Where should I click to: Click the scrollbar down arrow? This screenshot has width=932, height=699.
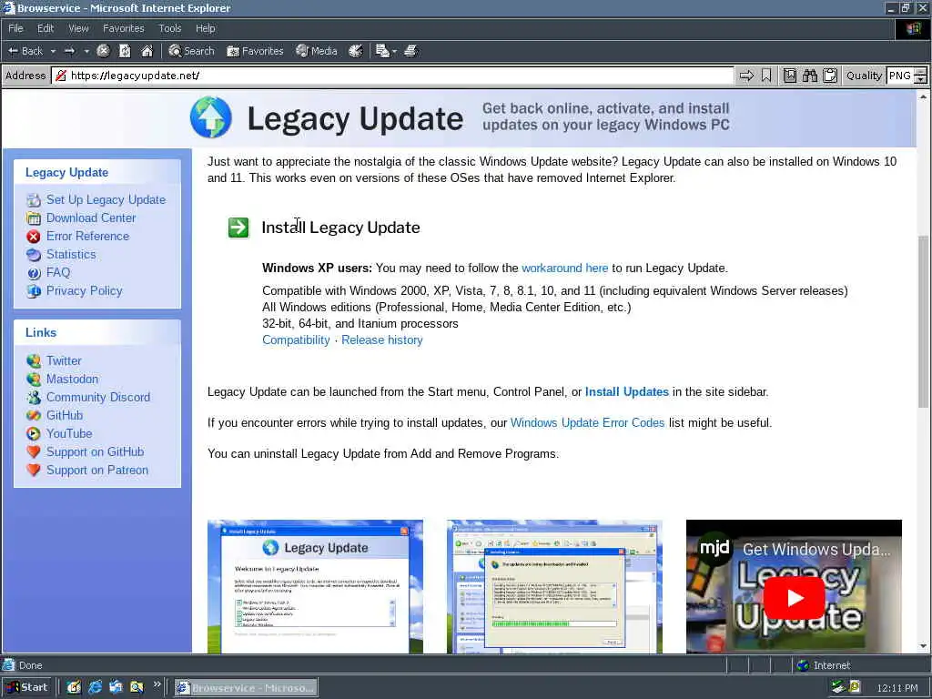pyautogui.click(x=923, y=646)
